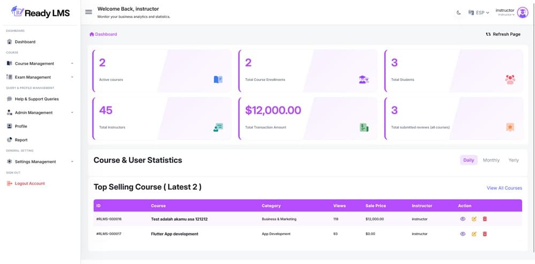
Task: Click the Logout Account link
Action: click(29, 184)
